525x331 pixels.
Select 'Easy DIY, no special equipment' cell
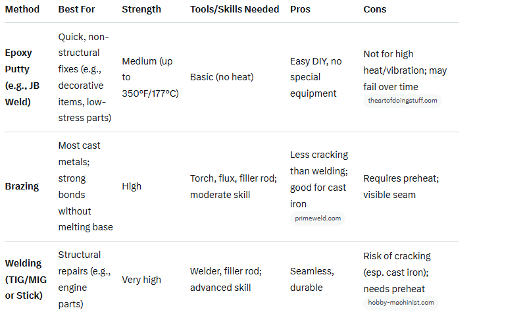coord(316,77)
